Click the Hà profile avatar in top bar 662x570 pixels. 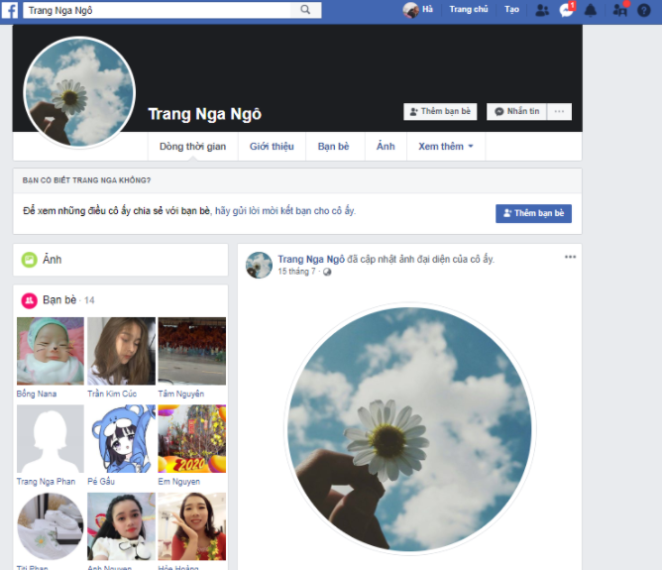point(410,10)
